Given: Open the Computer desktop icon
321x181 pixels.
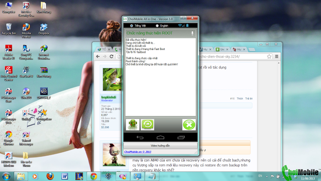Looking at the screenshot, I should [8, 8].
